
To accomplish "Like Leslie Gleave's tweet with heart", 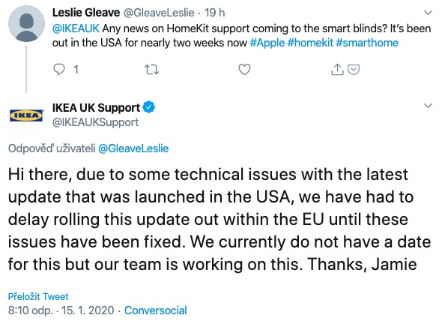I will click(244, 70).
